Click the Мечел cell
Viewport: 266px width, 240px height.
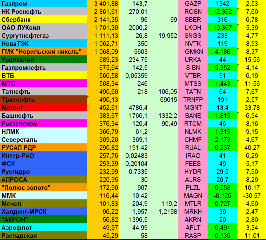point(44,203)
